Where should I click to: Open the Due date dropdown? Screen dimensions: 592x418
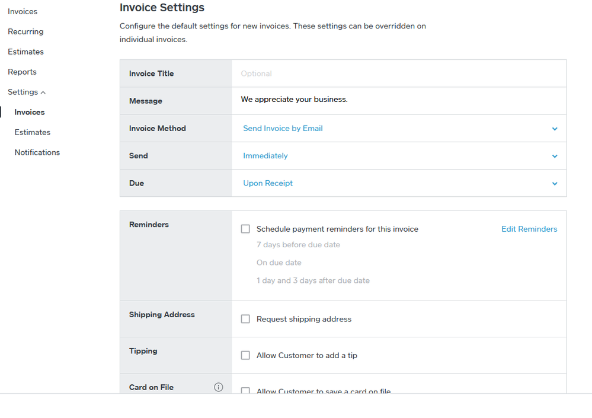(x=554, y=183)
